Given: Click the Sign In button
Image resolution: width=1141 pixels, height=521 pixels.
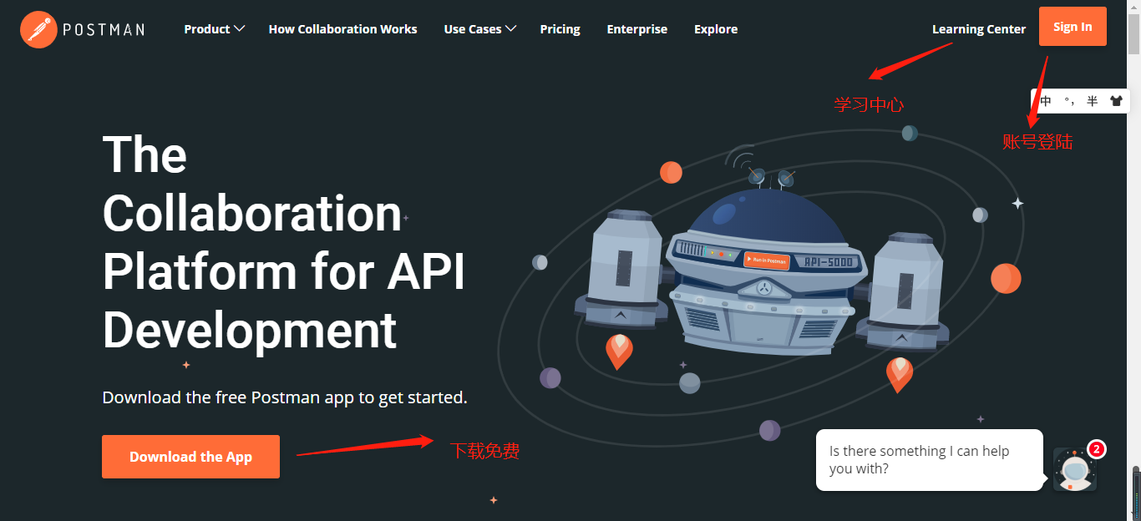Looking at the screenshot, I should 1073,27.
